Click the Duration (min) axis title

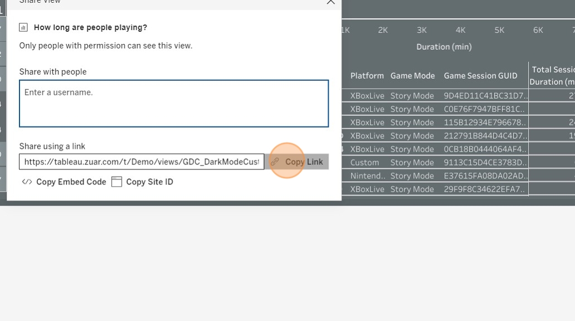[x=444, y=47]
